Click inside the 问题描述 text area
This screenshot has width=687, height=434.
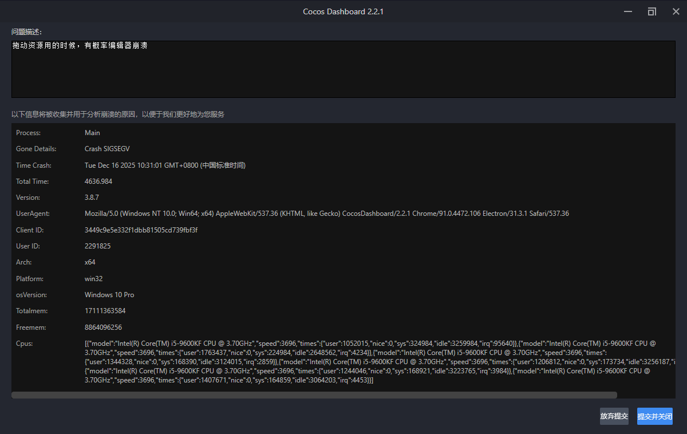[x=343, y=69]
